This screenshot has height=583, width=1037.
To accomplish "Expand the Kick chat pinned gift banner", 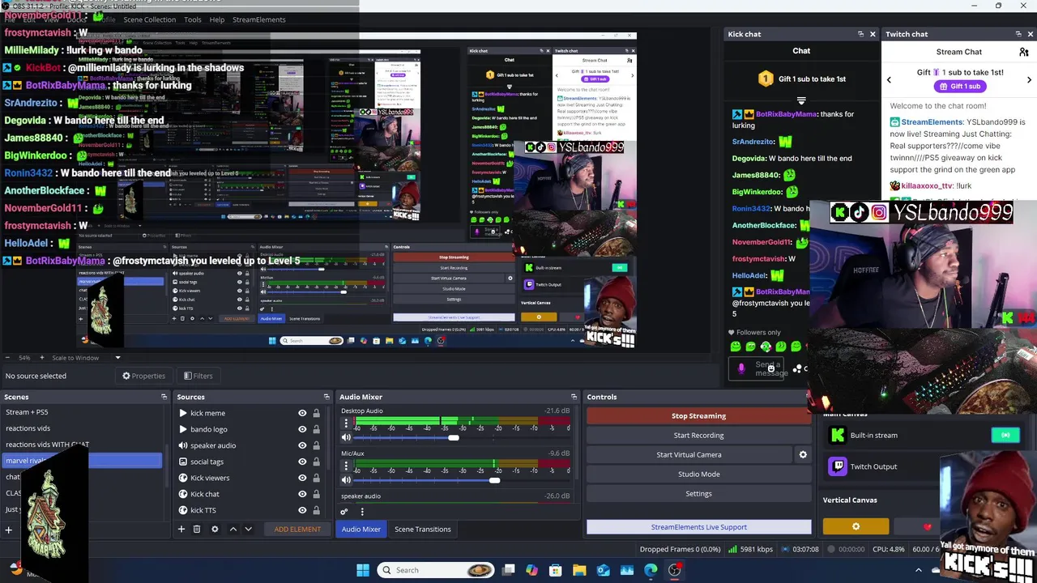I will (x=801, y=100).
